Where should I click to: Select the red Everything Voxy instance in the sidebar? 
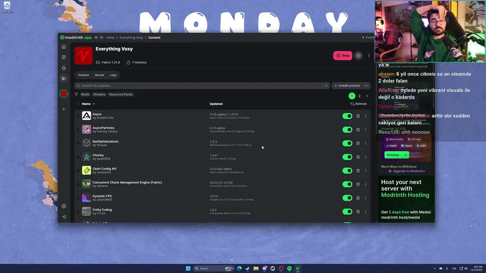(x=64, y=94)
